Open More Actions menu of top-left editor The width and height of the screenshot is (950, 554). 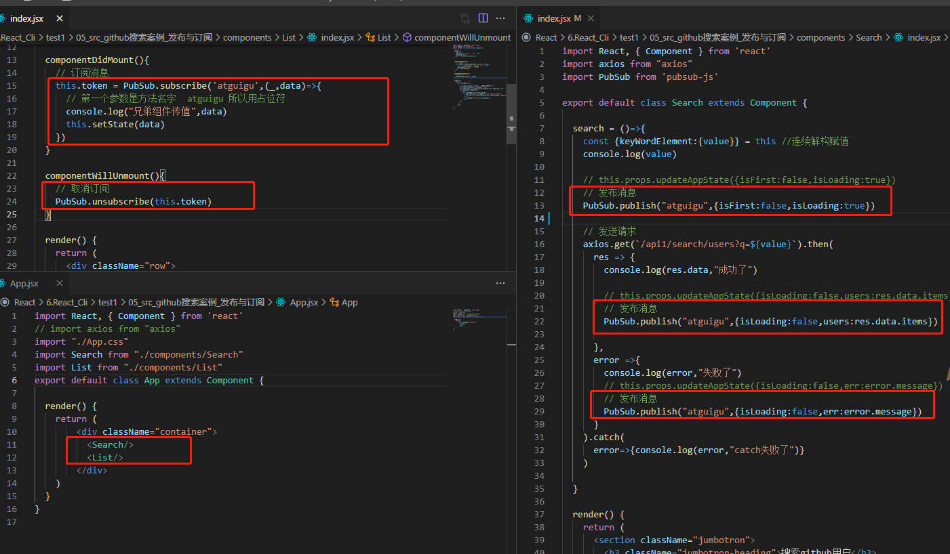pos(500,18)
